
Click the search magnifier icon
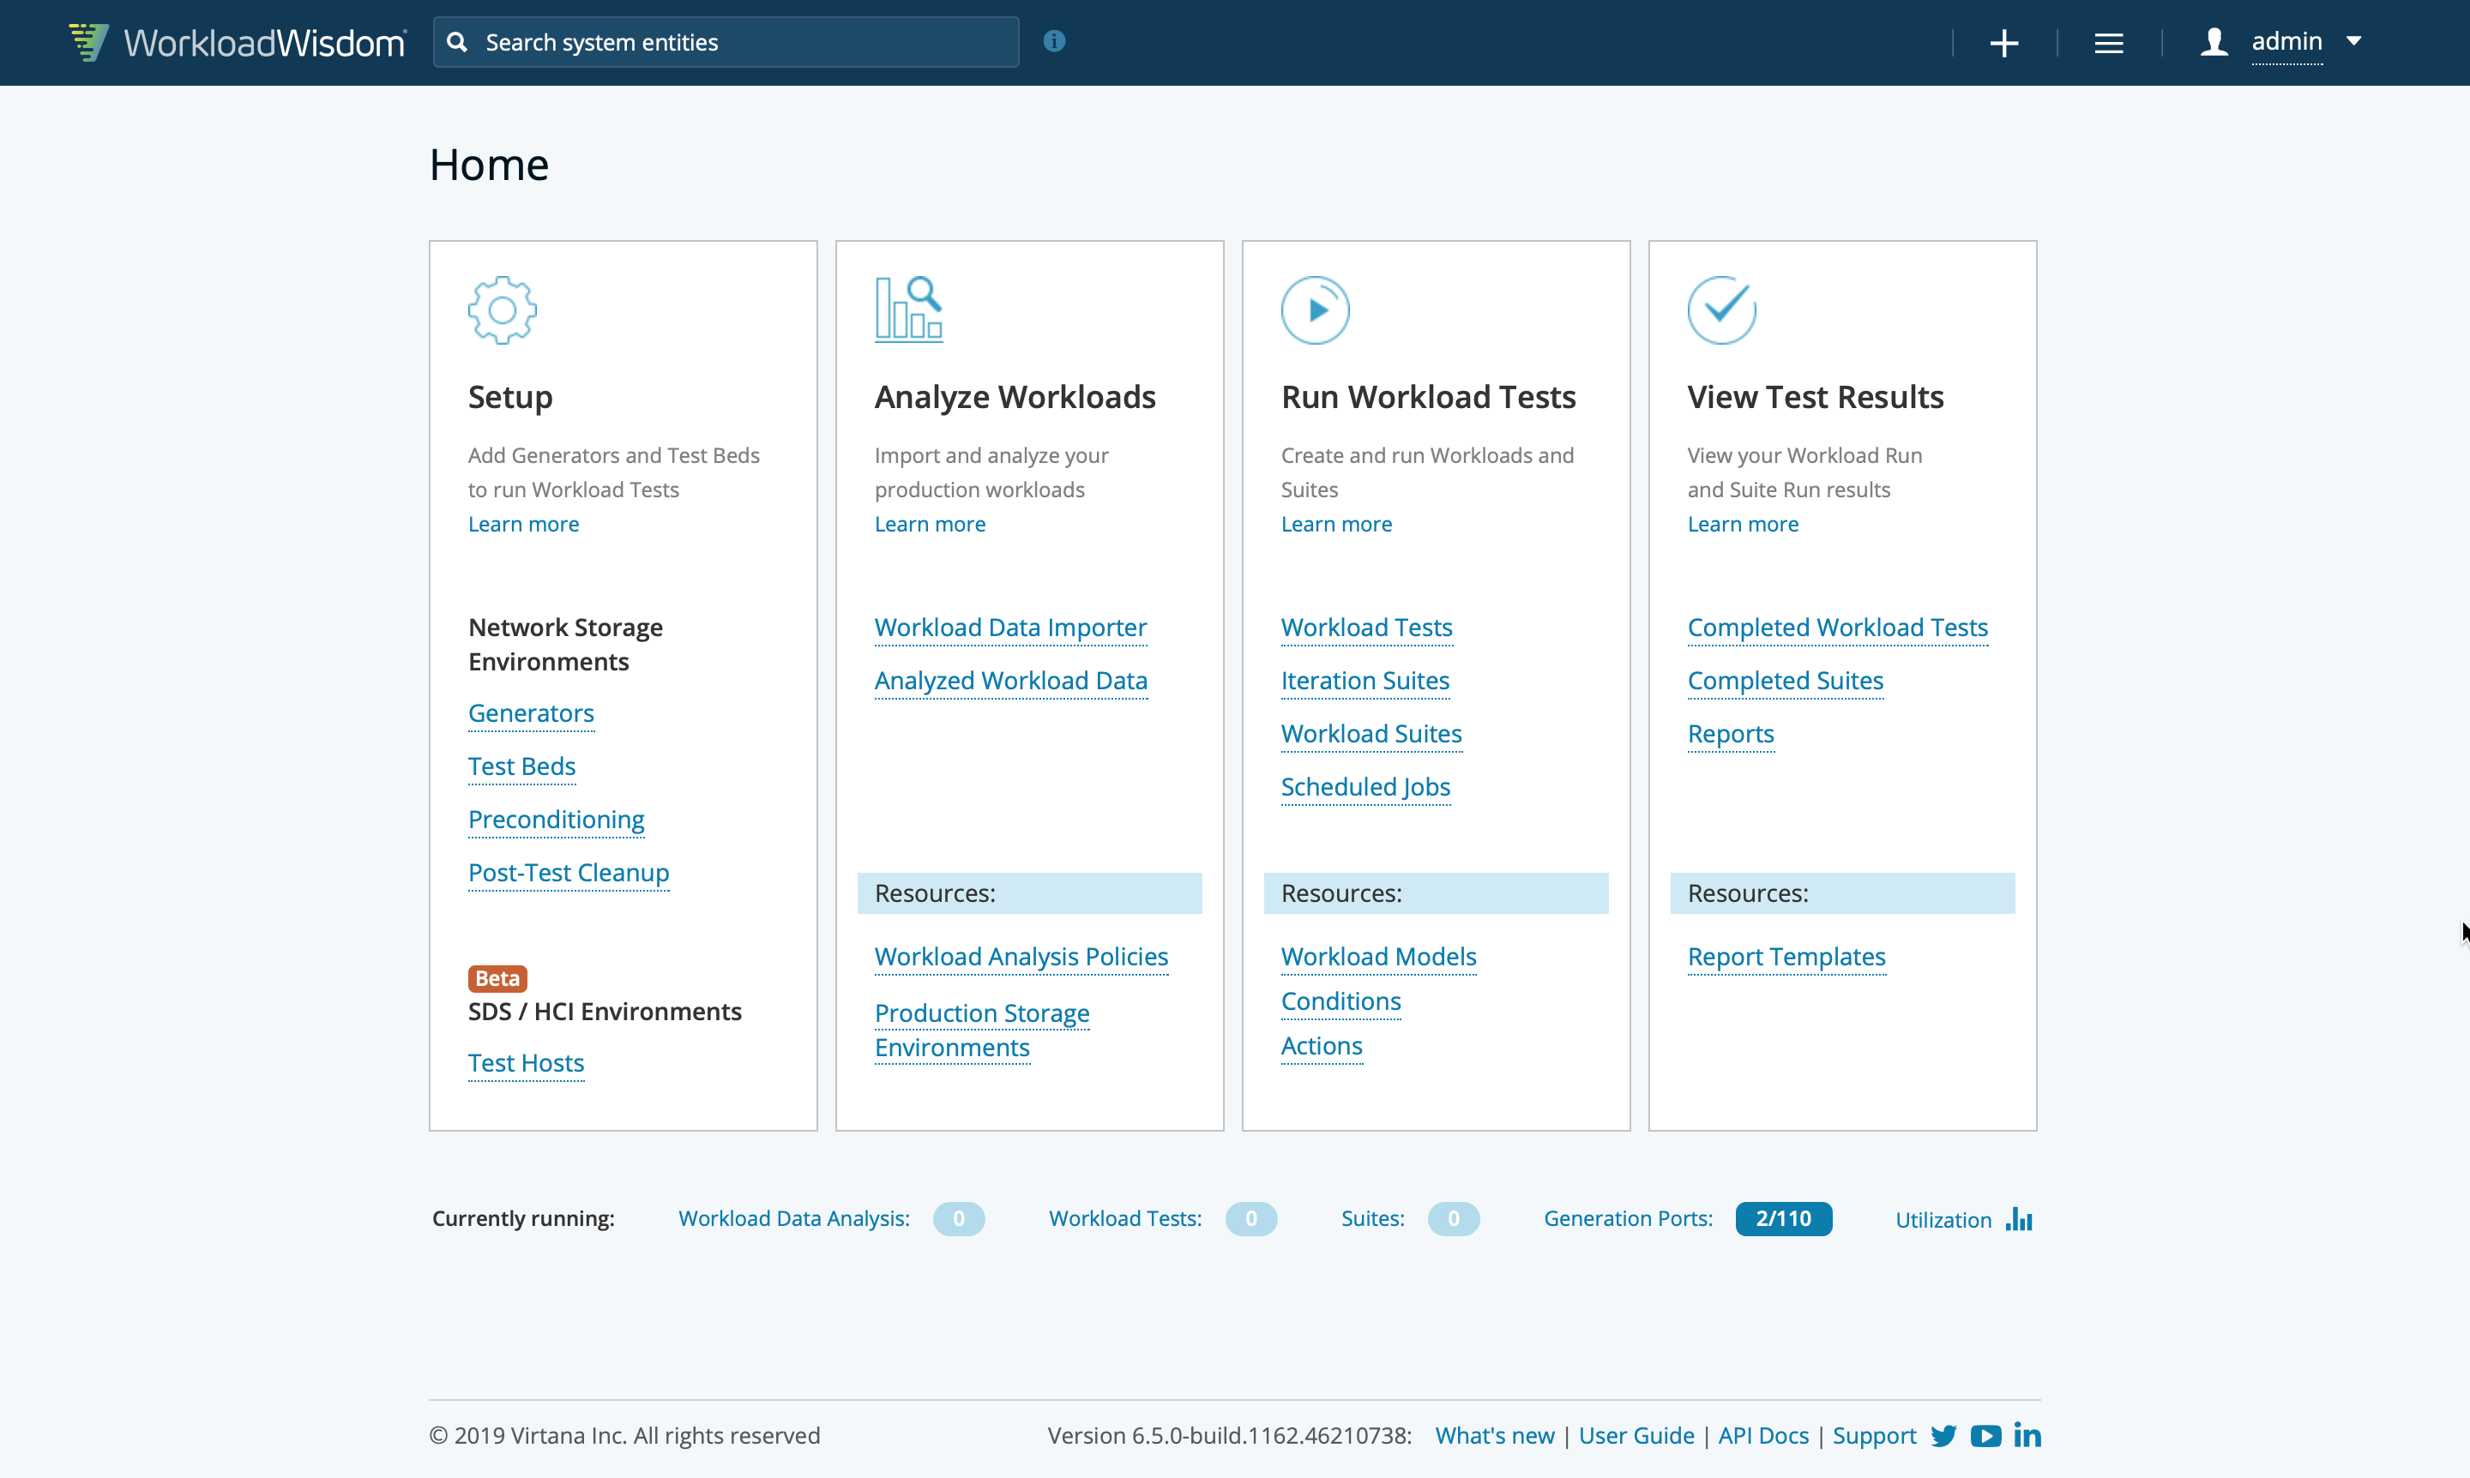click(457, 42)
